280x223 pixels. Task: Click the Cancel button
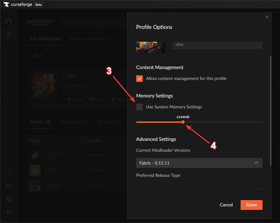pos(226,205)
